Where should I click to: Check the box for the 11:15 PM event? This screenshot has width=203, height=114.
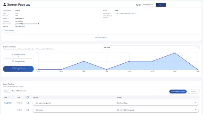28,103
